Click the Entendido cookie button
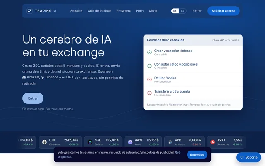This screenshot has width=265, height=166. click(197, 155)
